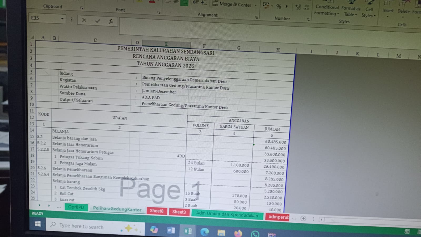Click the horizontal scrollbar left arrow
The height and width of the screenshot is (237, 421).
[321, 219]
